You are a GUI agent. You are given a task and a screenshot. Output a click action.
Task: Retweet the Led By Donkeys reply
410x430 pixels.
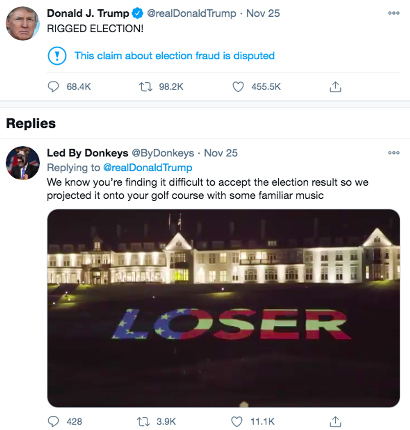click(144, 421)
